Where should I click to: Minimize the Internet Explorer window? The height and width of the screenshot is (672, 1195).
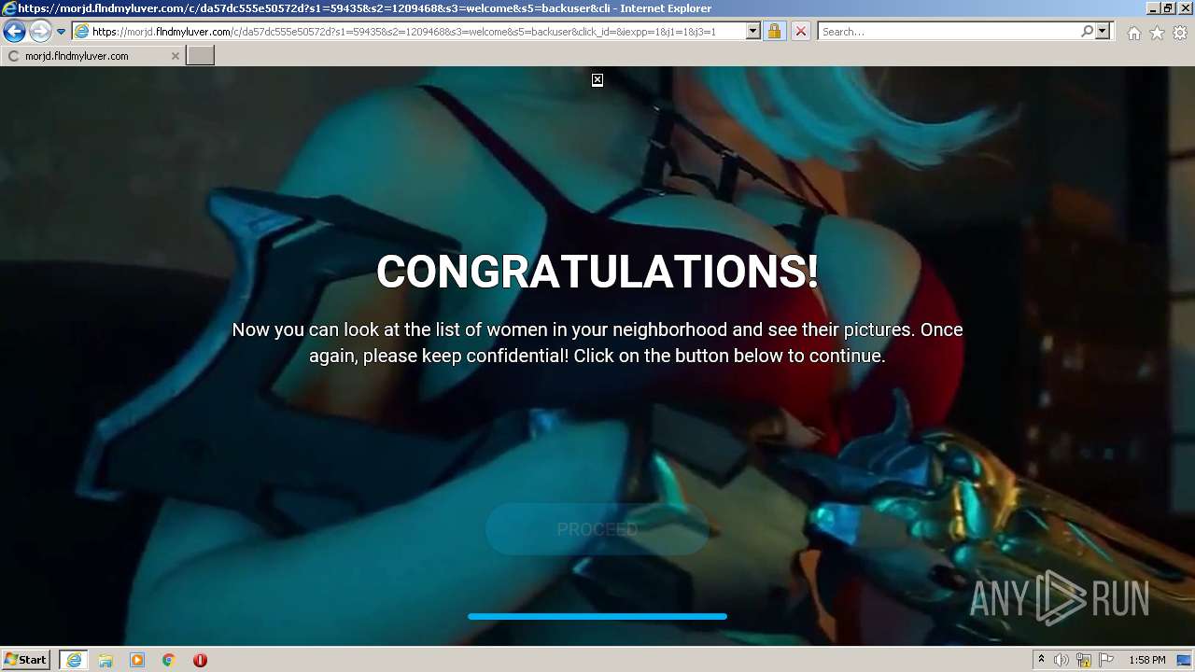[x=1153, y=8]
